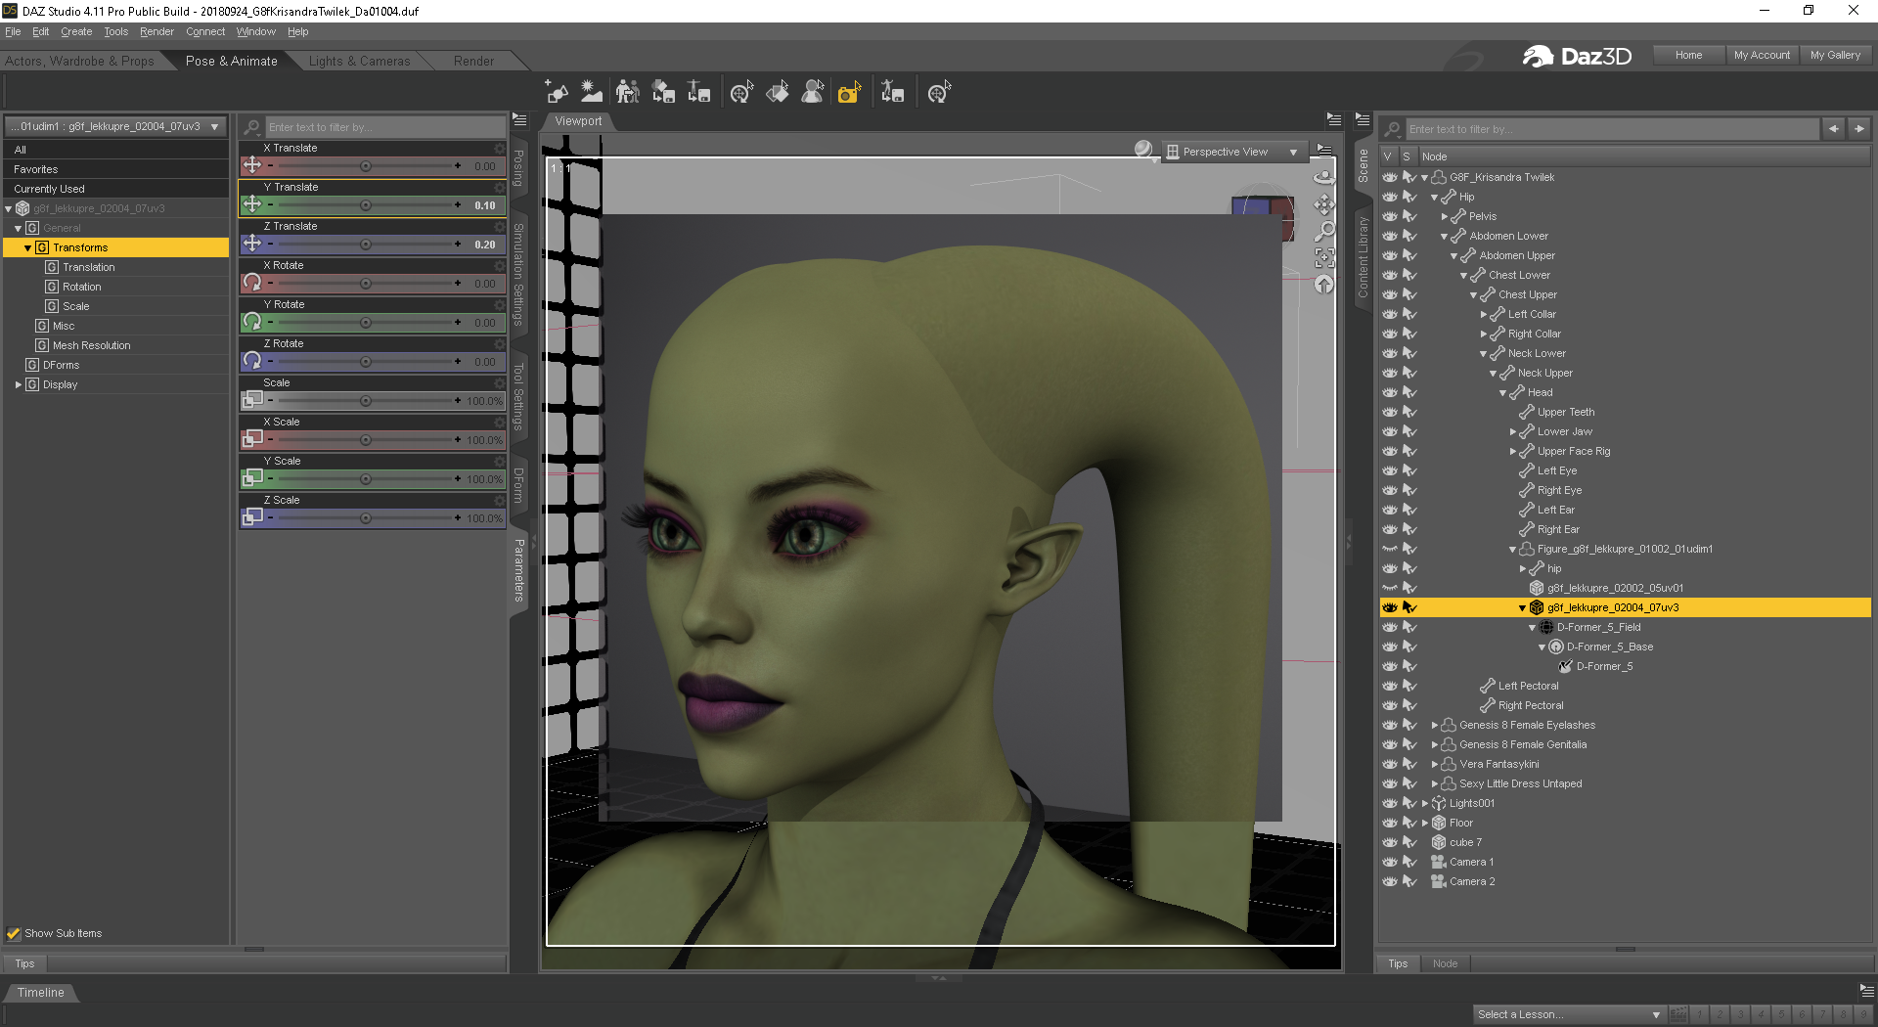Click the Scene filter back arrow
The width and height of the screenshot is (1878, 1027).
click(x=1834, y=128)
